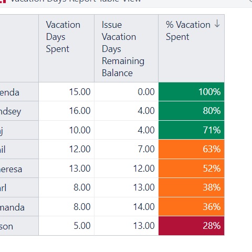
Task: Click the 13.00 days spent cell in Theresa row
Action: click(67, 169)
